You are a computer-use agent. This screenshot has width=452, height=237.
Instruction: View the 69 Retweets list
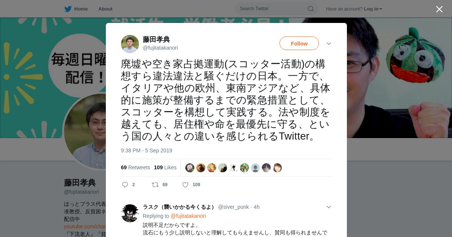click(x=136, y=167)
